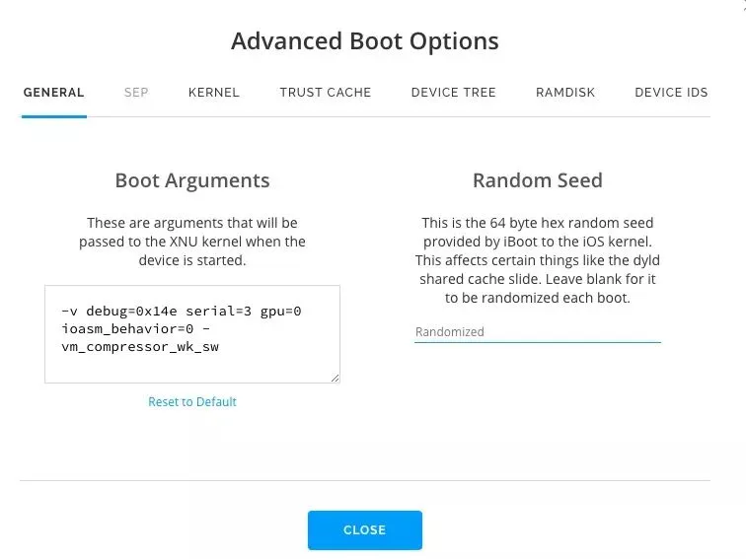Switch to the GENERAL tab
Viewport: 746px width, 559px height.
53,93
